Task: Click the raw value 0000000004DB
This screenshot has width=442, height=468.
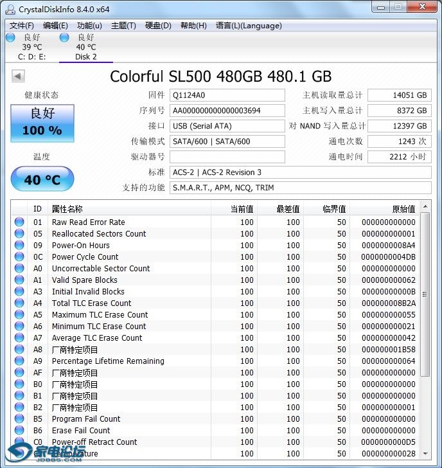Action: [x=388, y=257]
